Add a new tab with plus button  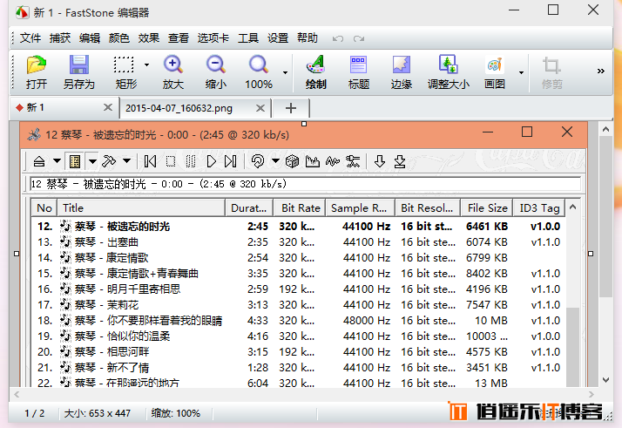(x=291, y=108)
